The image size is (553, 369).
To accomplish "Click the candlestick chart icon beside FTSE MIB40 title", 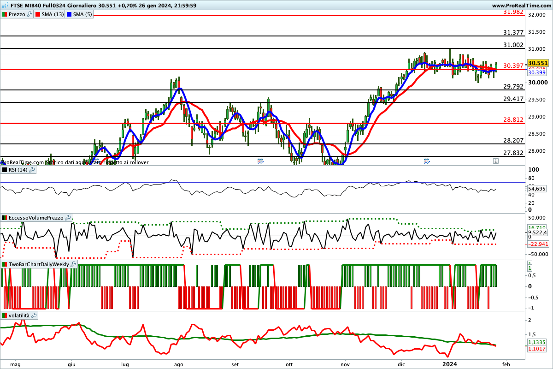I will click(4, 6).
